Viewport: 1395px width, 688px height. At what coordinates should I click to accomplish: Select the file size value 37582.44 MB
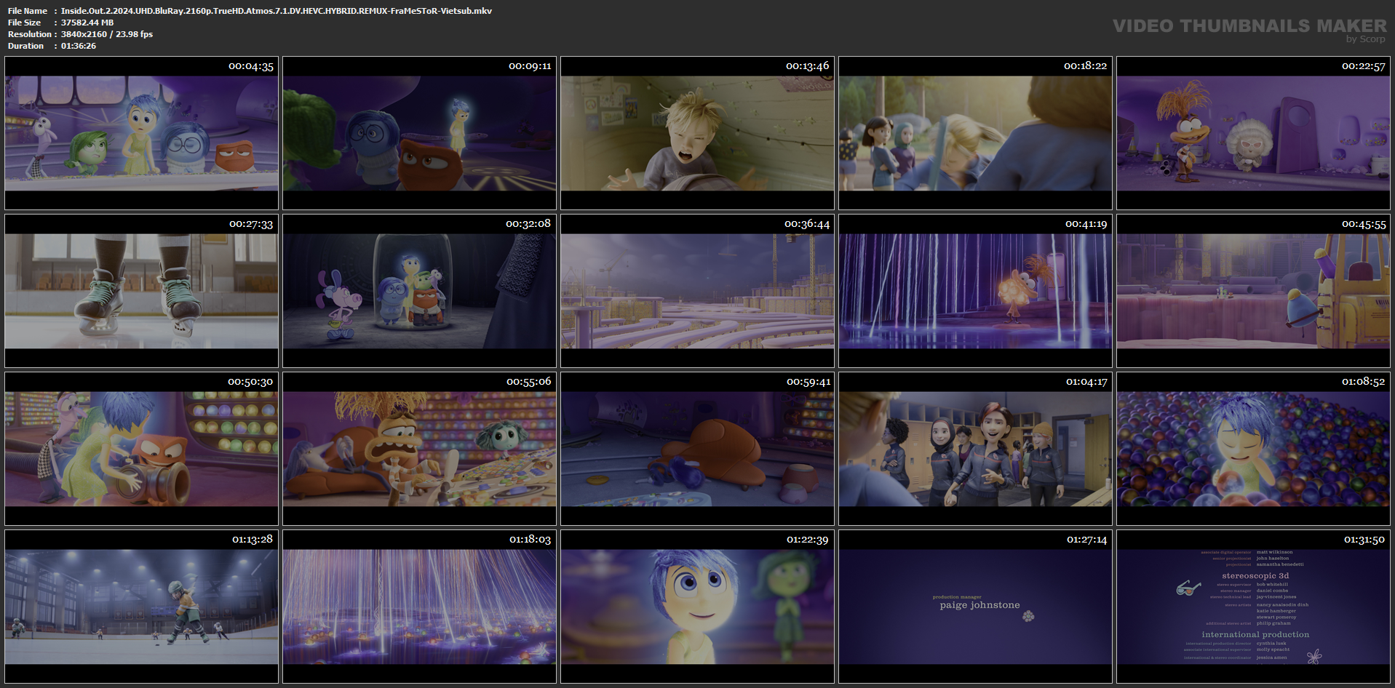[87, 23]
